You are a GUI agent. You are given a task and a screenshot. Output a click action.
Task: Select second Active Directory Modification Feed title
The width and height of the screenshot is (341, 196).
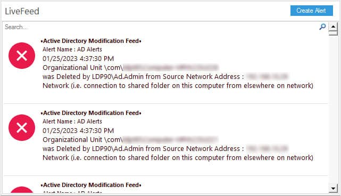point(91,113)
